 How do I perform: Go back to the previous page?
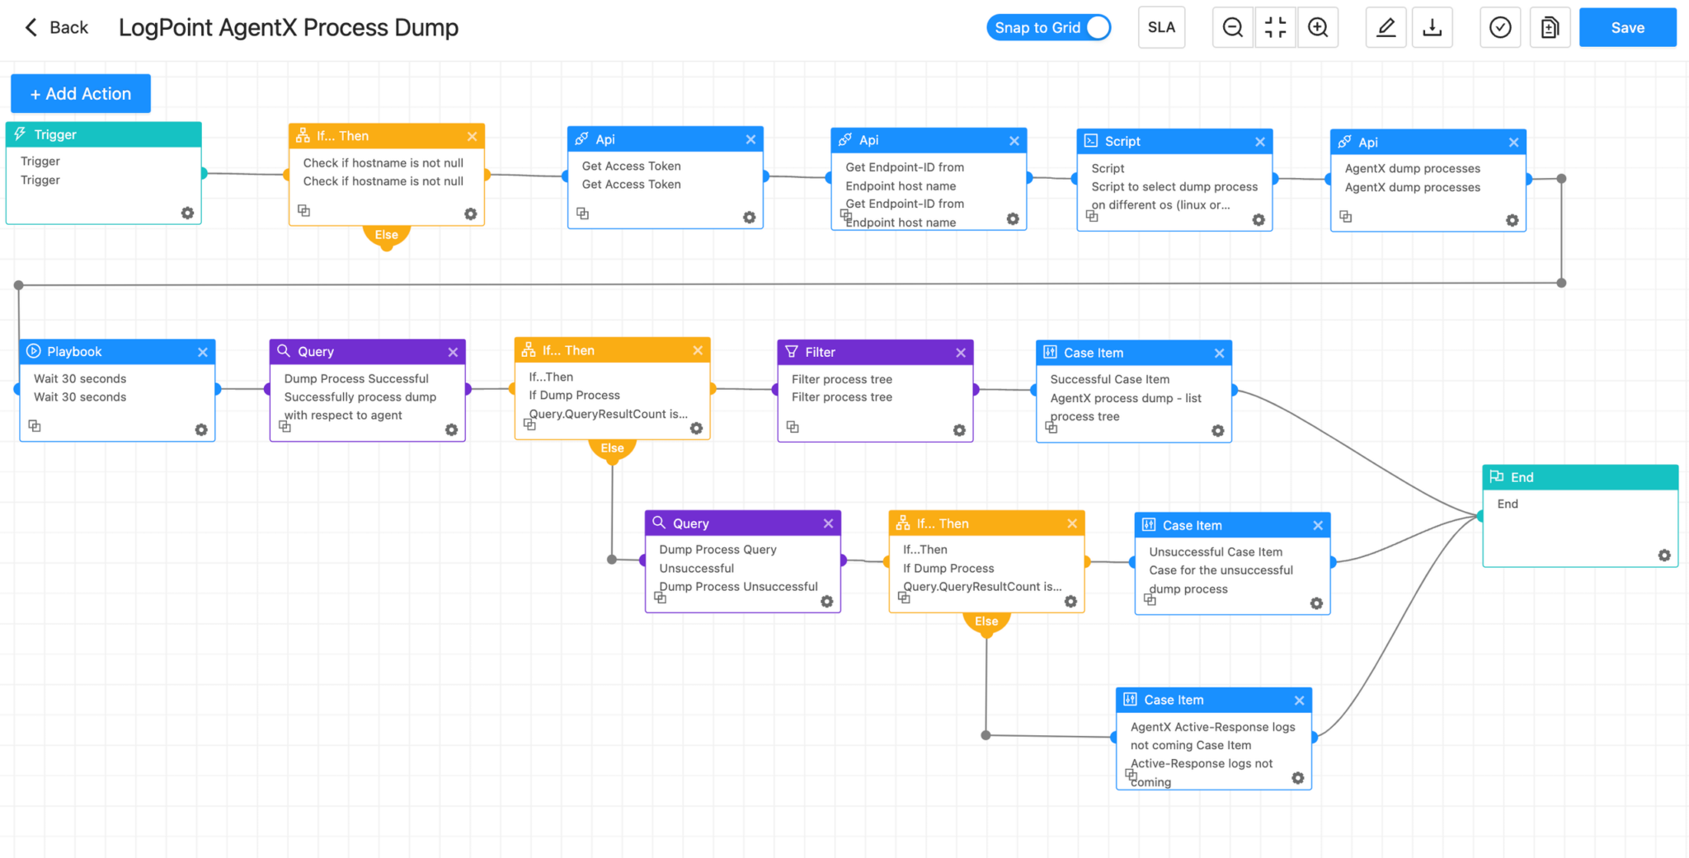(x=56, y=27)
